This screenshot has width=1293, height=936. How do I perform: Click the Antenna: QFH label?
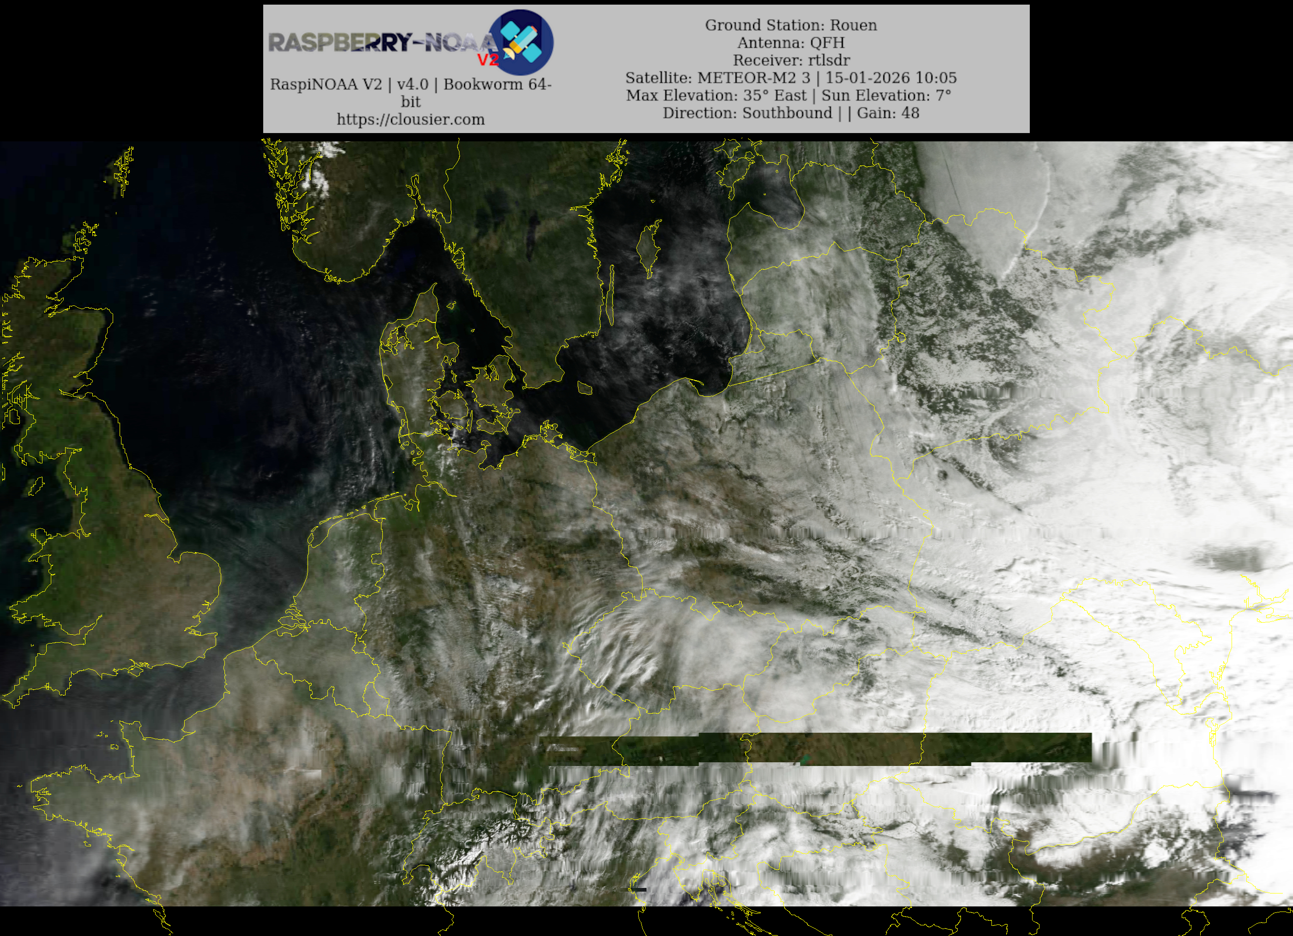791,43
